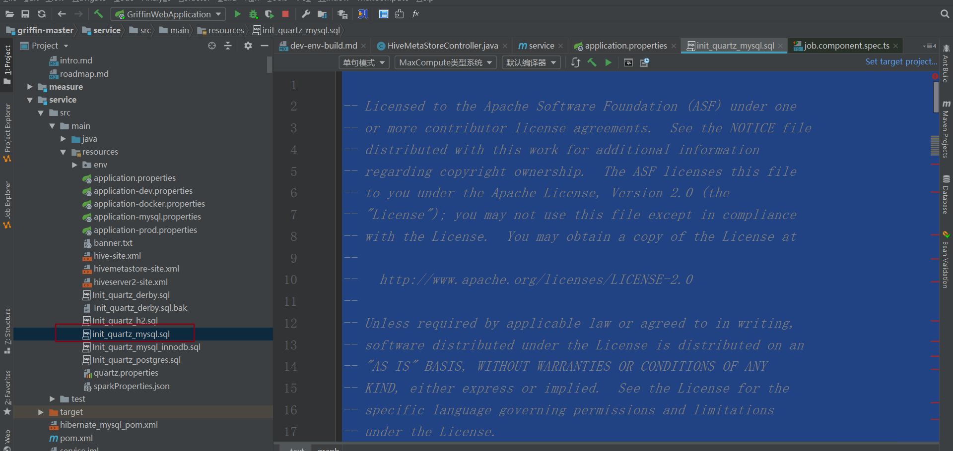Expand the test folder

coord(52,399)
